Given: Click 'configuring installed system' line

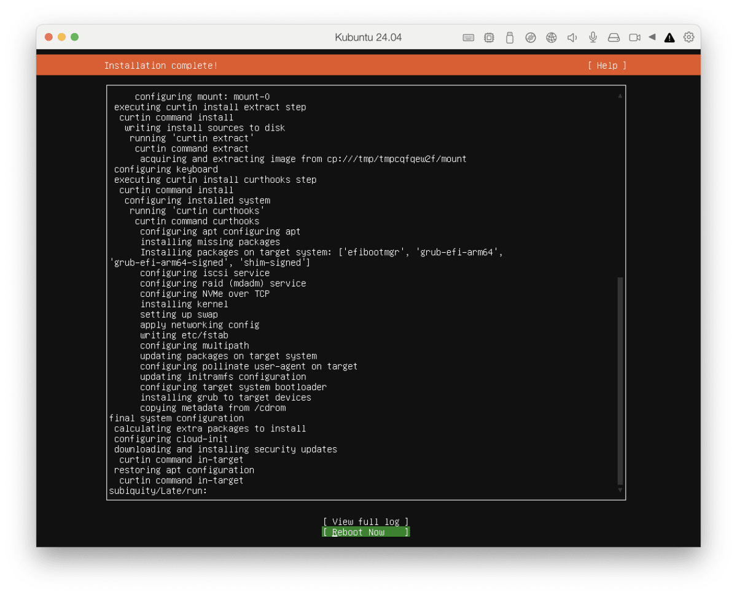Looking at the screenshot, I should [x=197, y=201].
